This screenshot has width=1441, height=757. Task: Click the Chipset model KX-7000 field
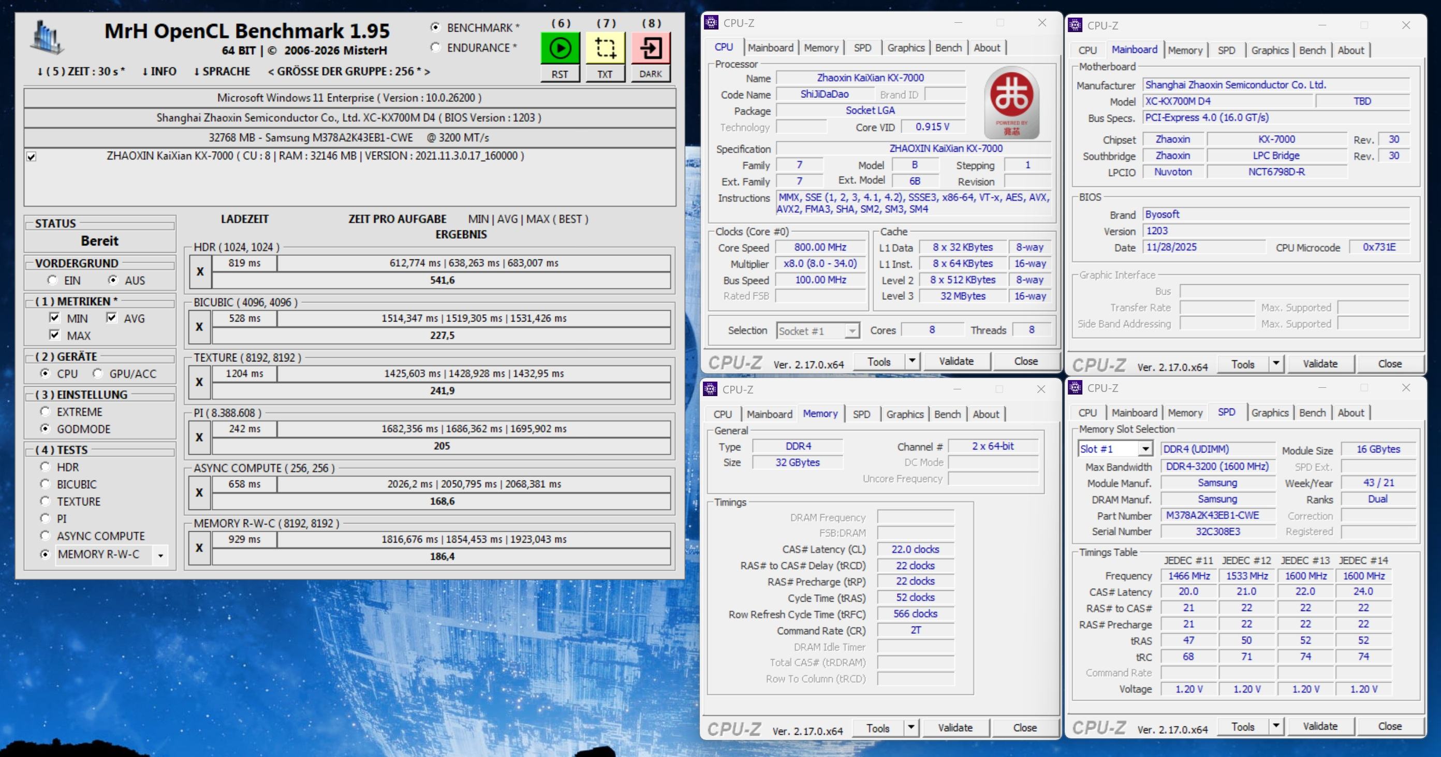pyautogui.click(x=1276, y=139)
